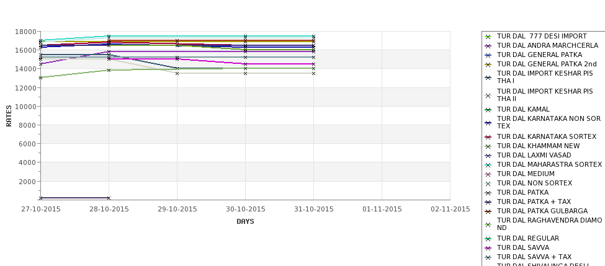Screen dimensions: 605x266
Task: Click the 31-10-2015 date label on x-axis
Action: (x=314, y=210)
